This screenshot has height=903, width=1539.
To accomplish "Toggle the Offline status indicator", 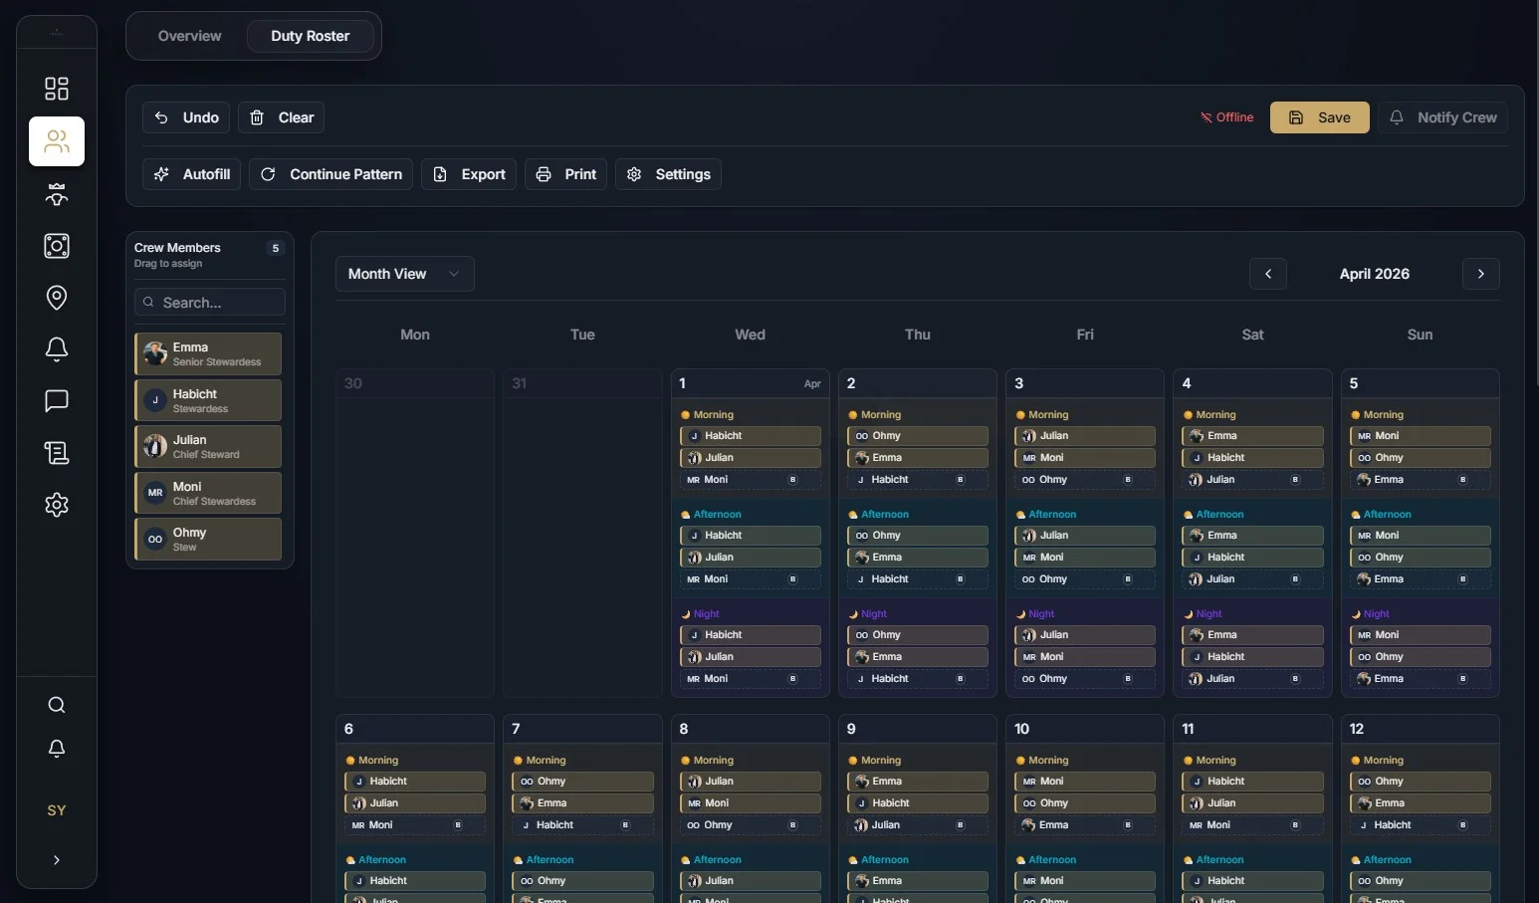I will (x=1226, y=116).
